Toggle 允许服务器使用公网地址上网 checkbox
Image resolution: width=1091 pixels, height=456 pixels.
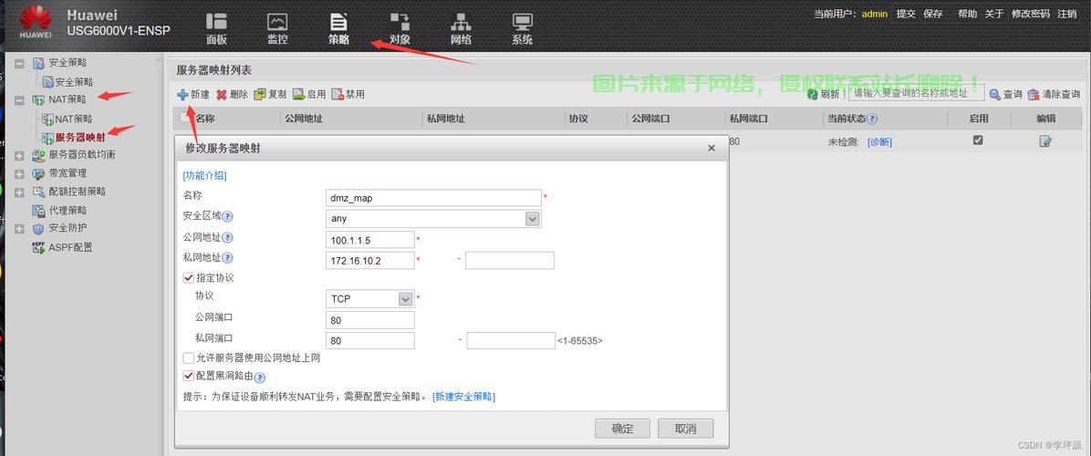(188, 358)
